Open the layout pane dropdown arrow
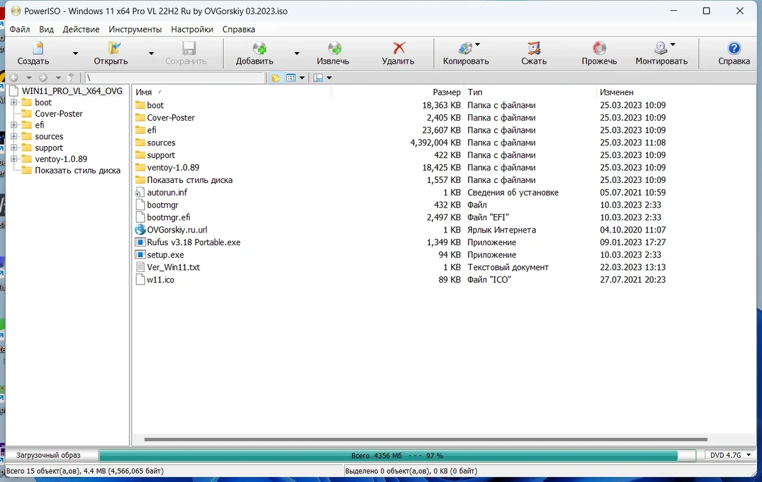The height and width of the screenshot is (482, 762). (330, 77)
